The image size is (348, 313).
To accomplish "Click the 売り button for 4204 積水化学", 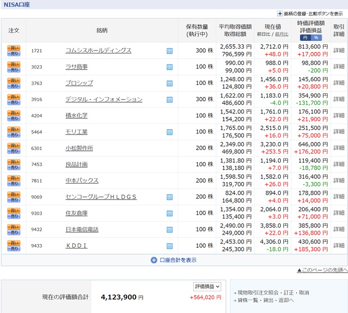I will (x=14, y=118).
